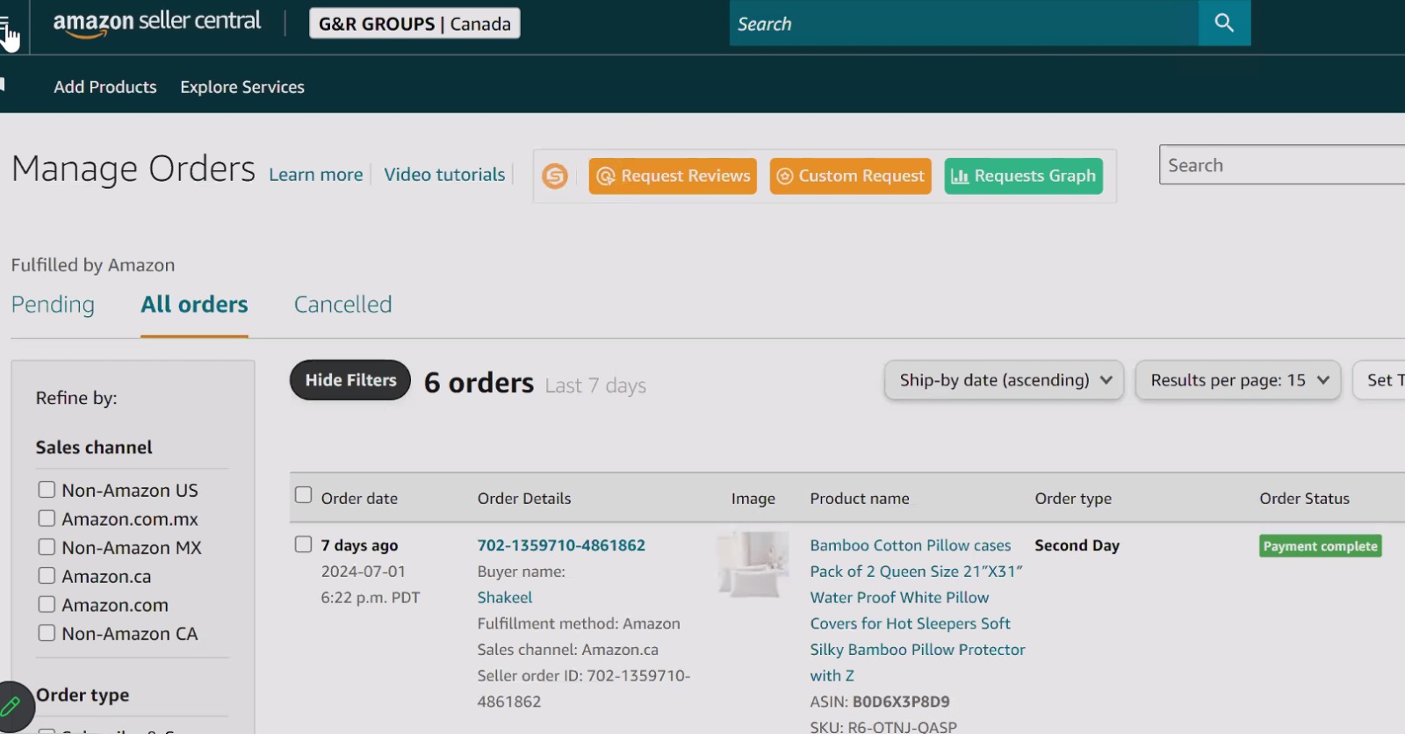Tick the select-all orders header checkbox
This screenshot has height=734, width=1405.
(303, 495)
